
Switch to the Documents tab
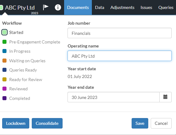78,7
